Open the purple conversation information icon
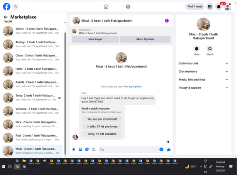The height and width of the screenshot is (175, 237). tap(167, 21)
